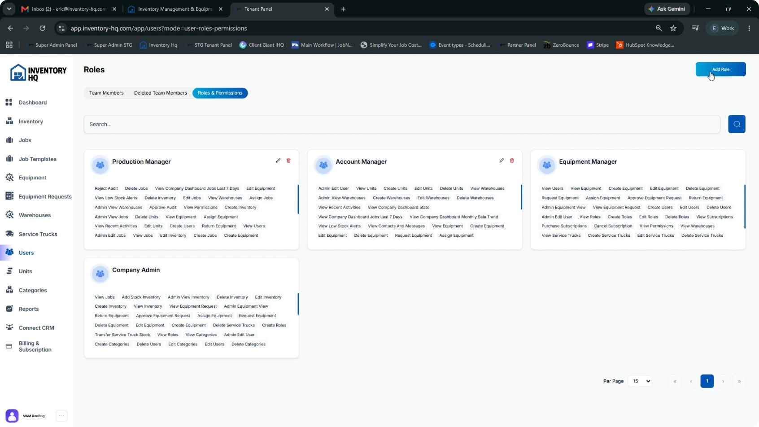Click the Users sidebar icon
Image resolution: width=759 pixels, height=427 pixels.
tap(9, 253)
